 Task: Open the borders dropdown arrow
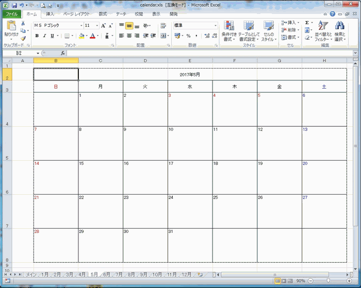click(72, 36)
